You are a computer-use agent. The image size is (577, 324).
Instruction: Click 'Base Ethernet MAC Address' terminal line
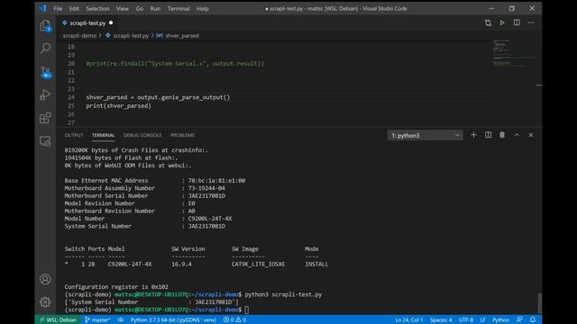(x=155, y=180)
